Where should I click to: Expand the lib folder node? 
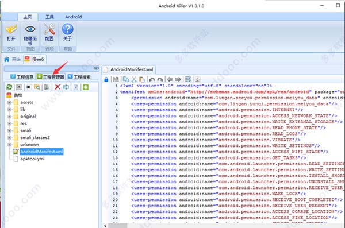click(9, 109)
